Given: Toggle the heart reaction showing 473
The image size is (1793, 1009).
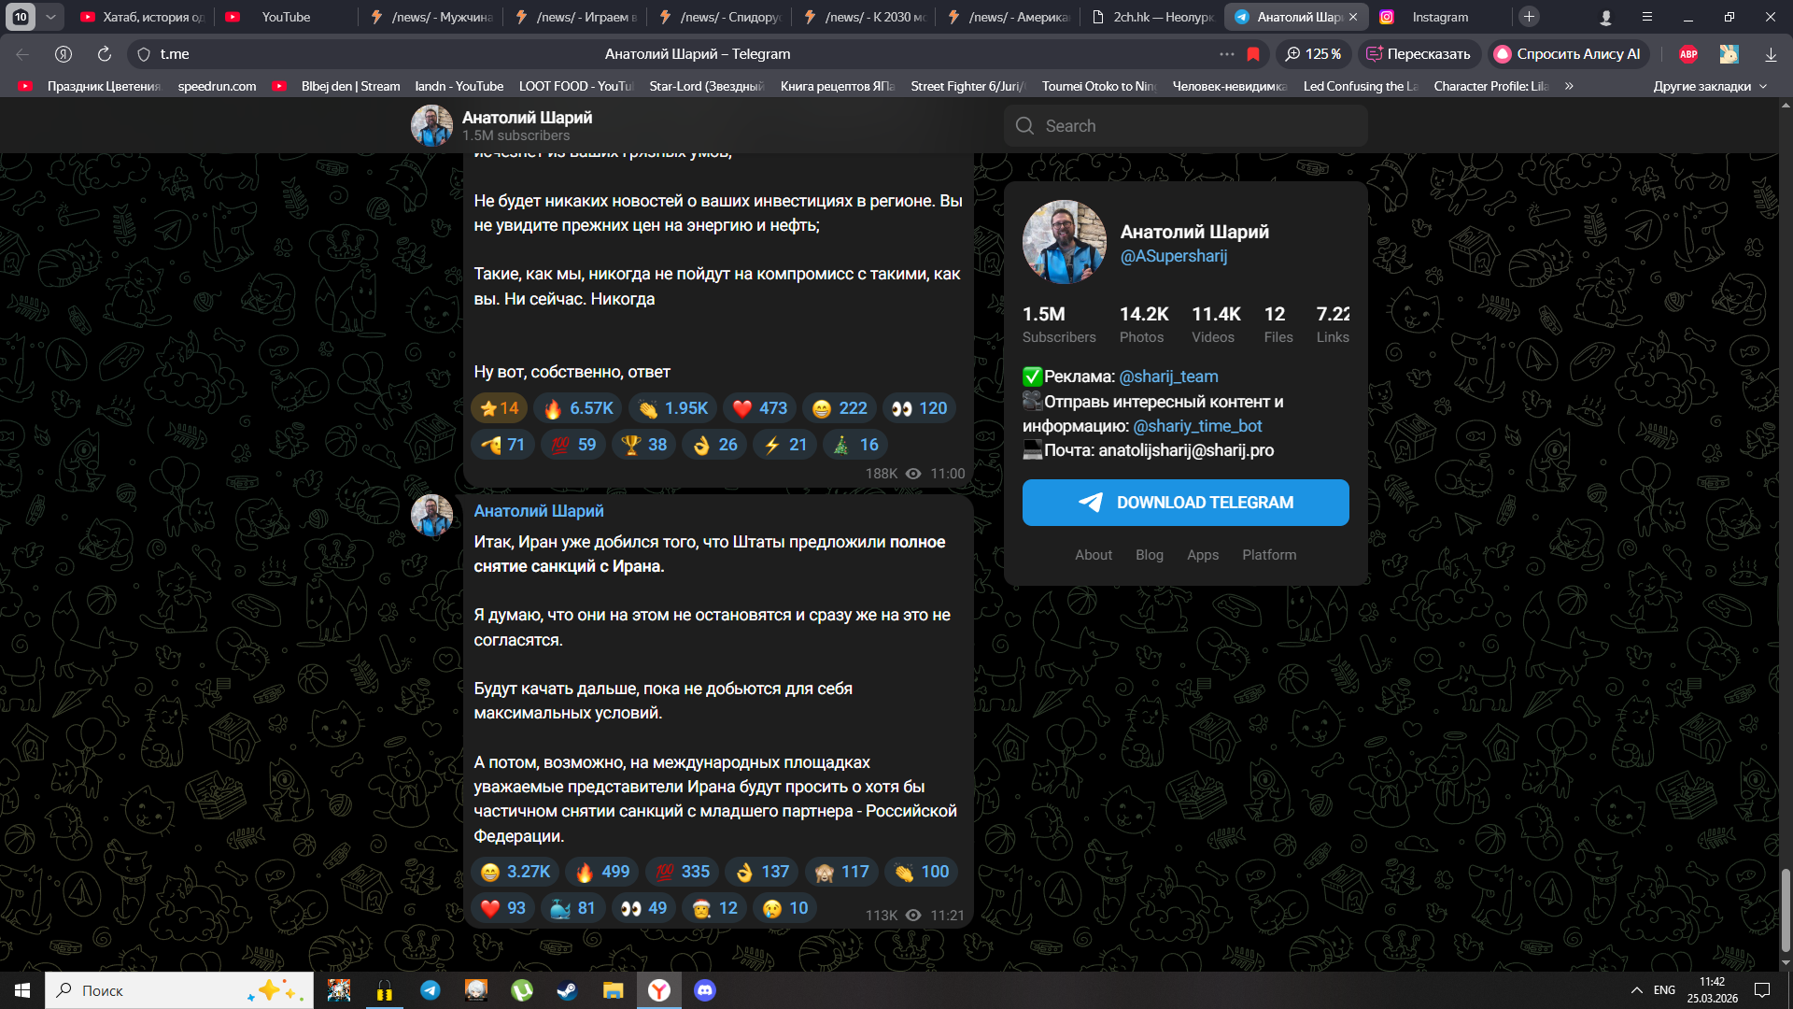Looking at the screenshot, I should click(759, 408).
